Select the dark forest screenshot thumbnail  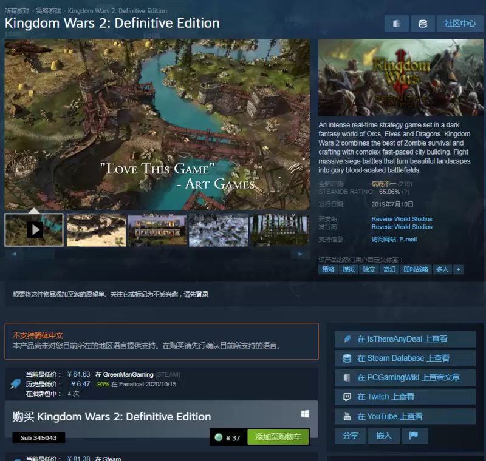coord(279,230)
